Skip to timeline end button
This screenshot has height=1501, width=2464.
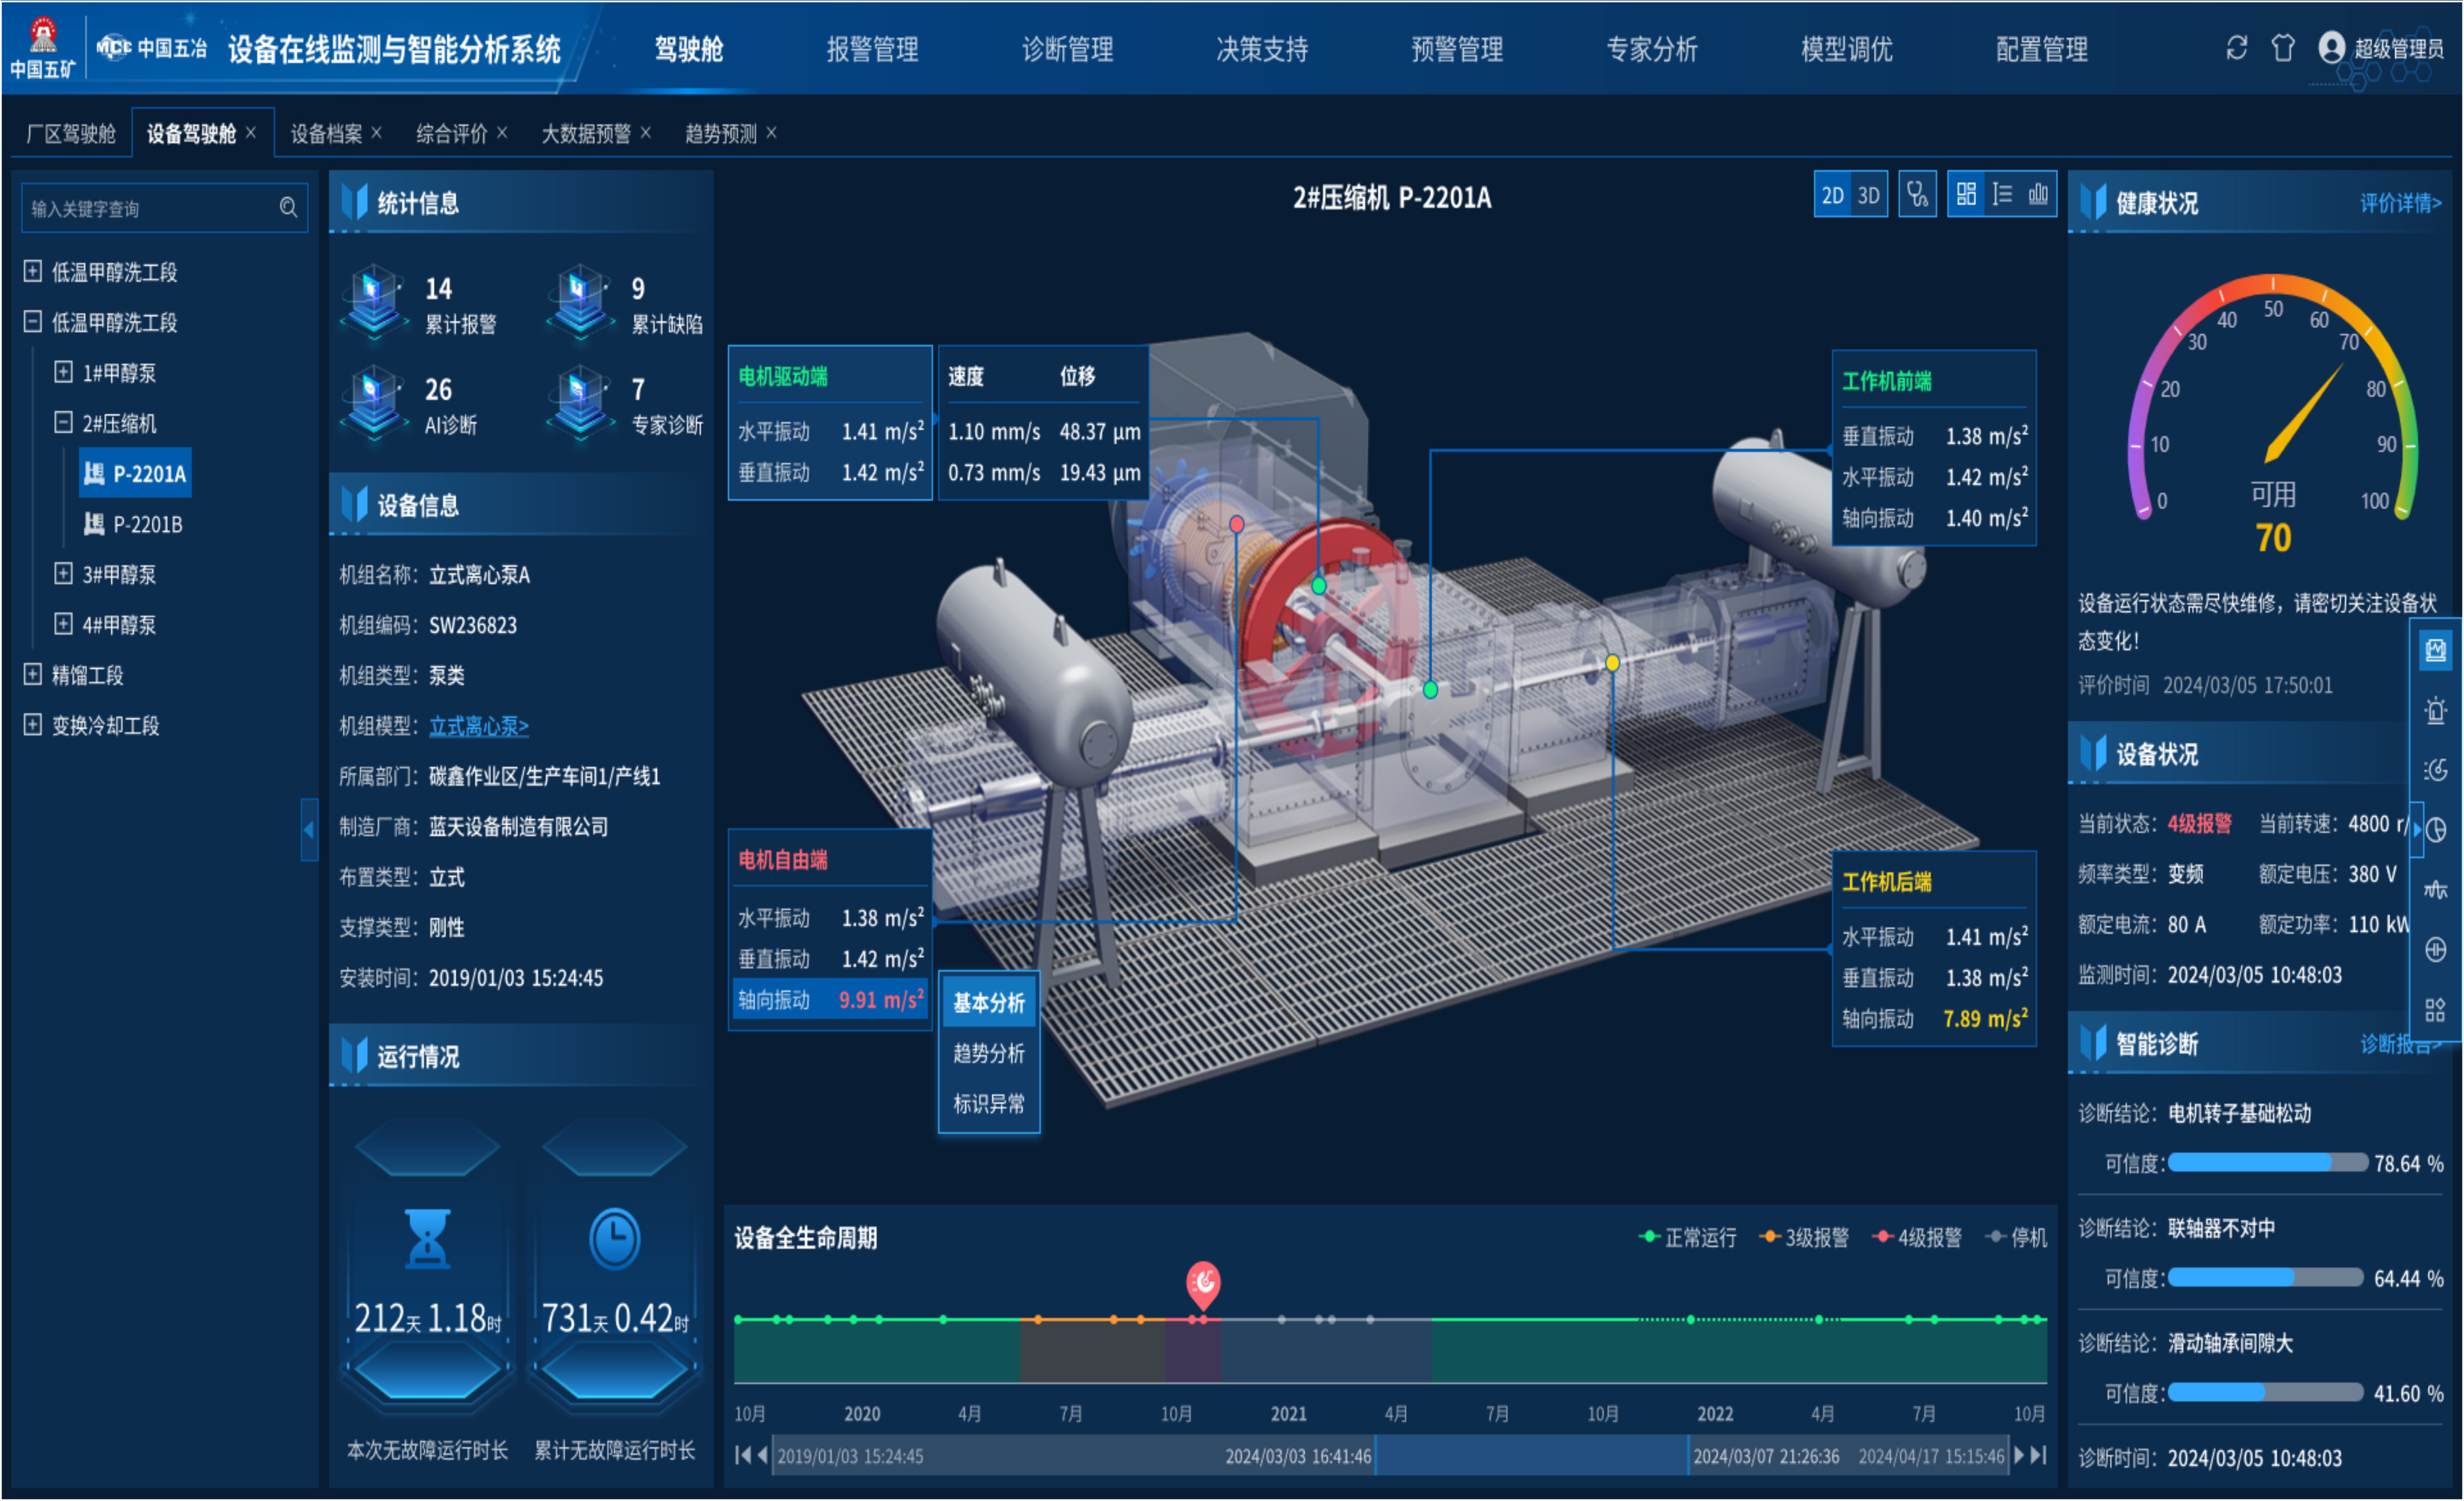[2038, 1455]
